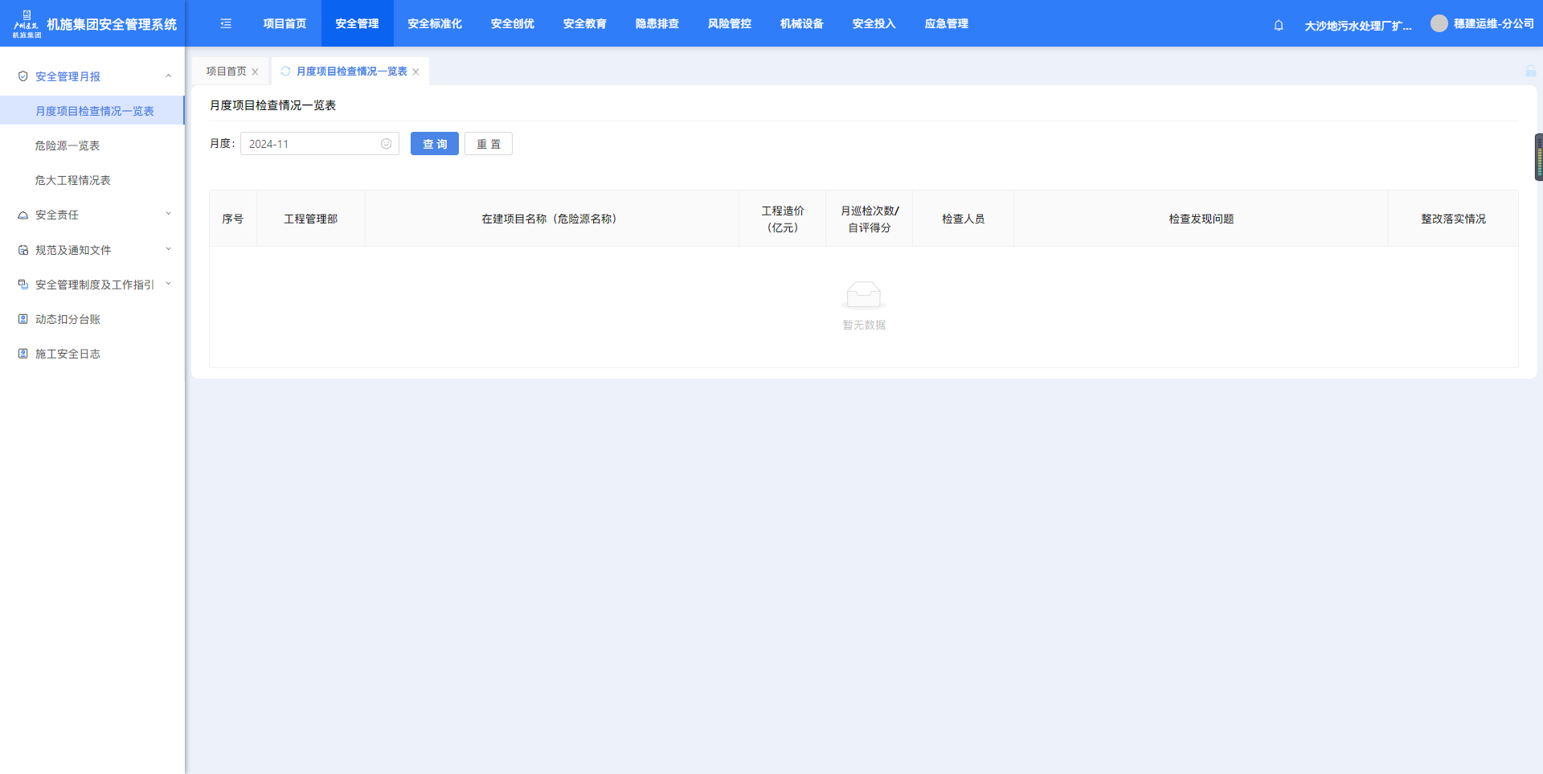Open the 隐患排查 top menu
1543x774 pixels.
(657, 24)
